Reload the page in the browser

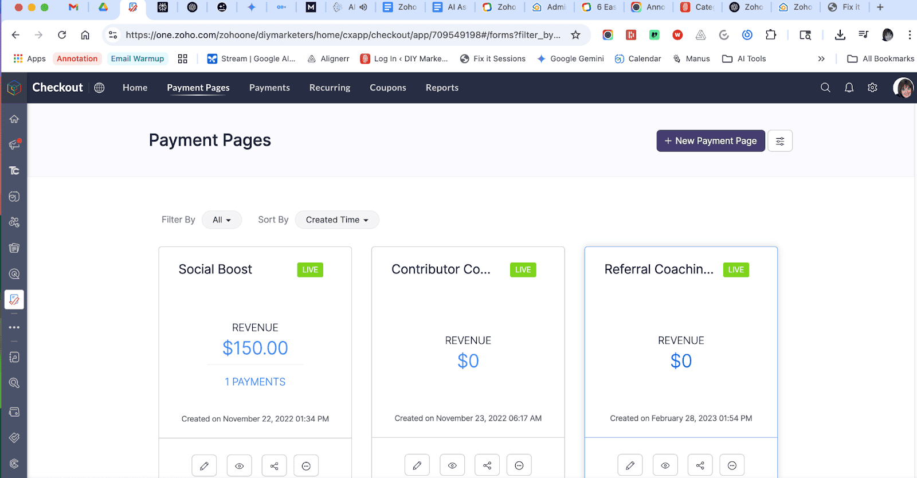click(62, 35)
